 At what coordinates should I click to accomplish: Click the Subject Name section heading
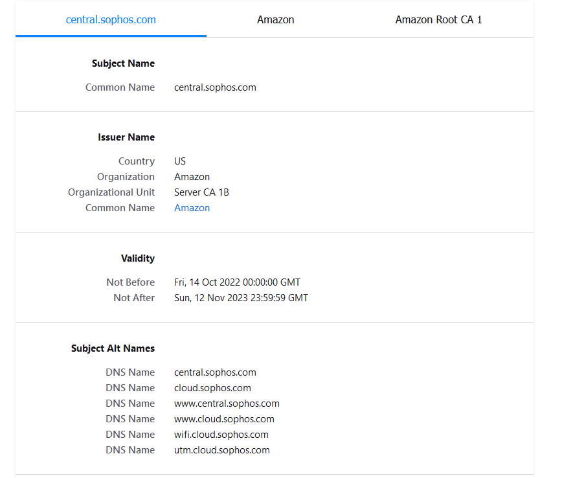[x=123, y=63]
